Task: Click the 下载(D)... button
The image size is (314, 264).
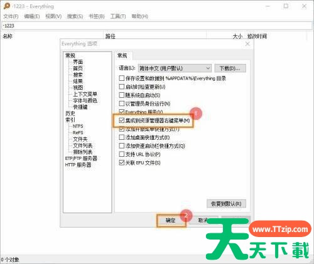Action: [230, 68]
